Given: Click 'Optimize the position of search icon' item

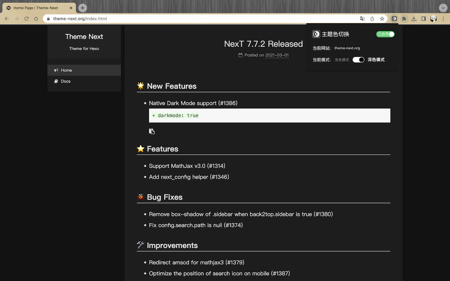Looking at the screenshot, I should (219, 273).
